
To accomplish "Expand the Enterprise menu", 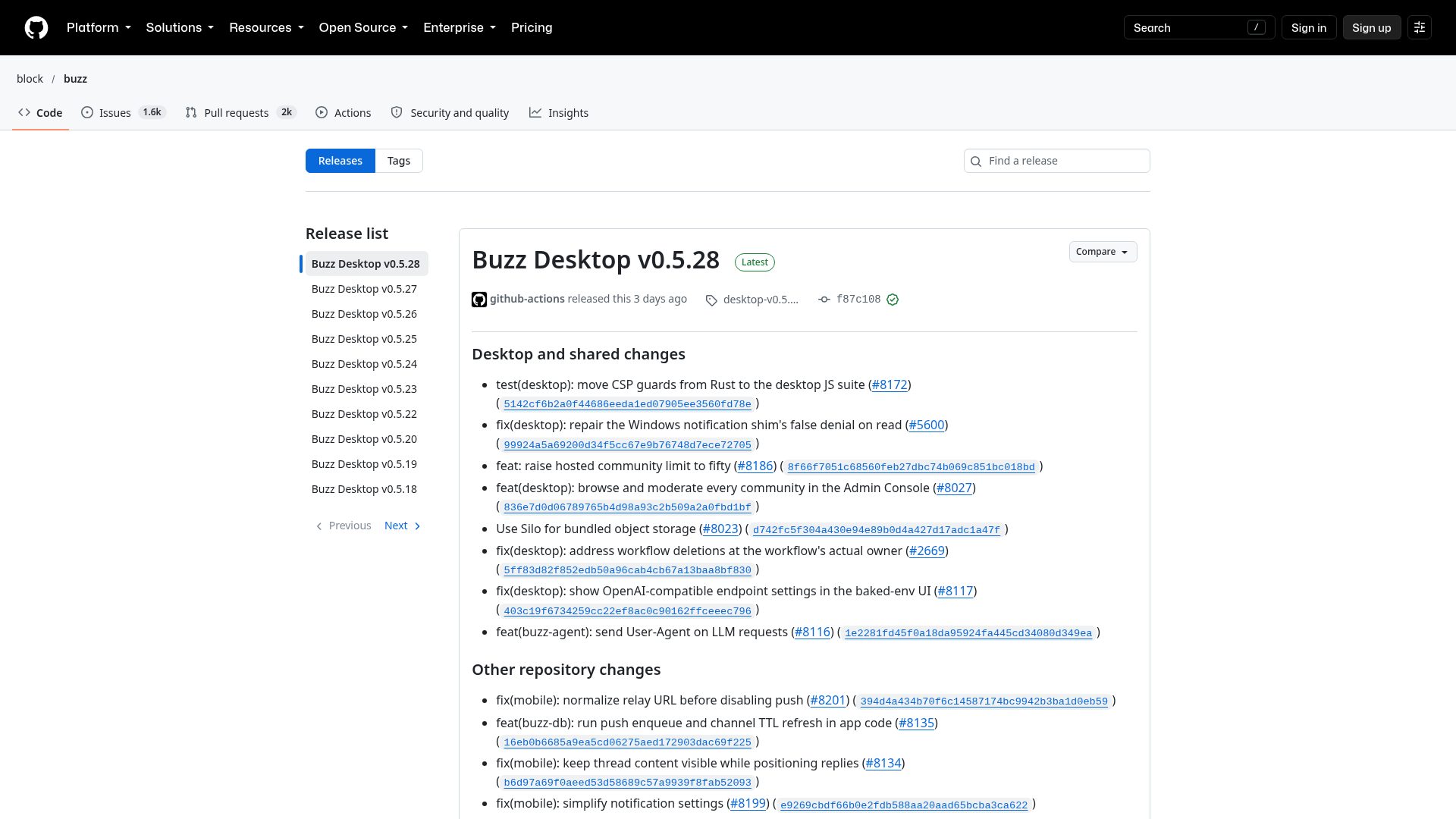I will coord(460,28).
